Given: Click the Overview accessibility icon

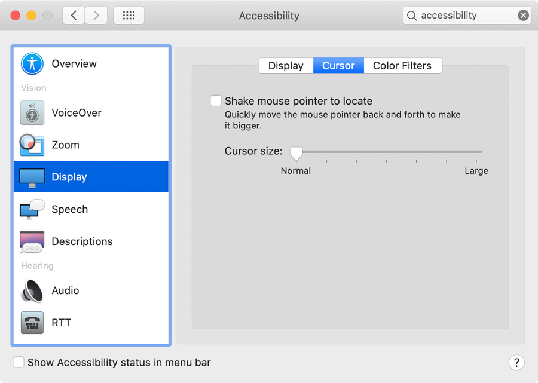Looking at the screenshot, I should 32,63.
